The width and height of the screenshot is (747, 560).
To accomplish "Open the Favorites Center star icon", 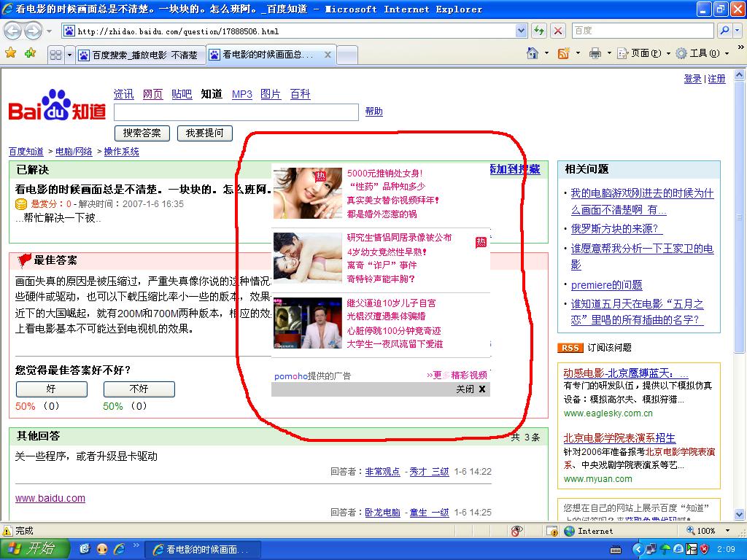I will (10, 52).
